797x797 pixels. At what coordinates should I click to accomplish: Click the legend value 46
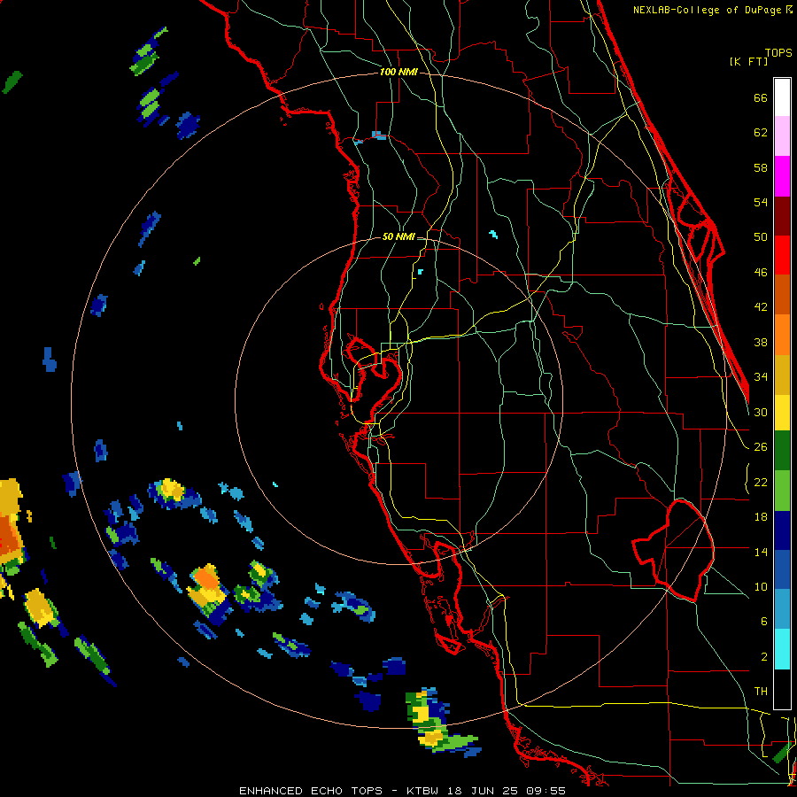tap(761, 273)
